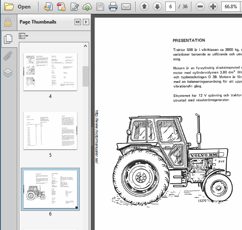Go to previous page with up arrow
Image resolution: width=242 pixels, height=230 pixels.
(144, 7)
